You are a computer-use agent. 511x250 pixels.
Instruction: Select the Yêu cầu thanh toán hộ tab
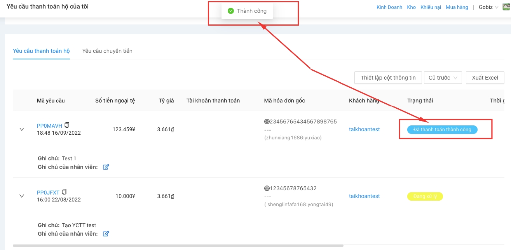41,51
